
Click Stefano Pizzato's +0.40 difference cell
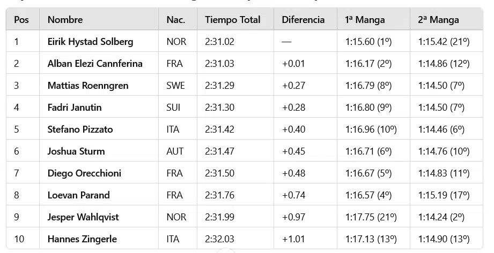pos(293,129)
